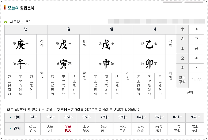Screen dimensions: 208x140
Task: Click the 己土 卯木 cell
Action: [x=33, y=129]
